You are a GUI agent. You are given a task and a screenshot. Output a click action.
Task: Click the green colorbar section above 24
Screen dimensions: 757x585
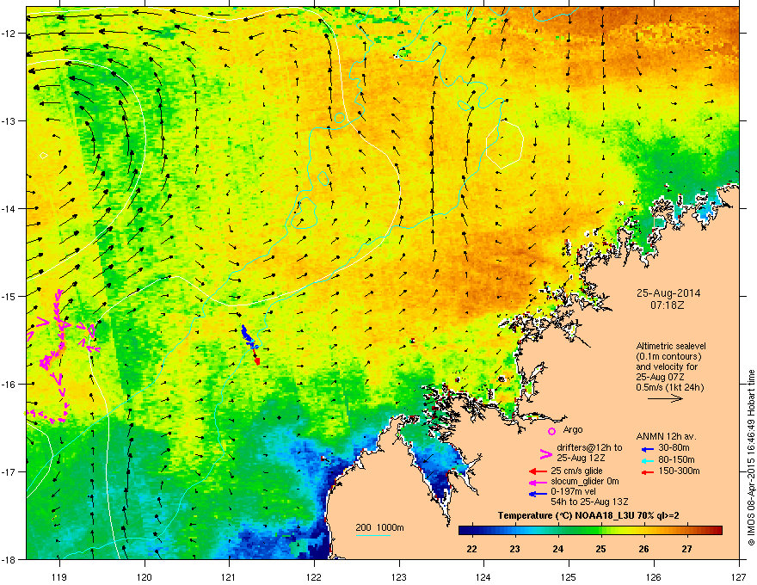click(x=558, y=531)
